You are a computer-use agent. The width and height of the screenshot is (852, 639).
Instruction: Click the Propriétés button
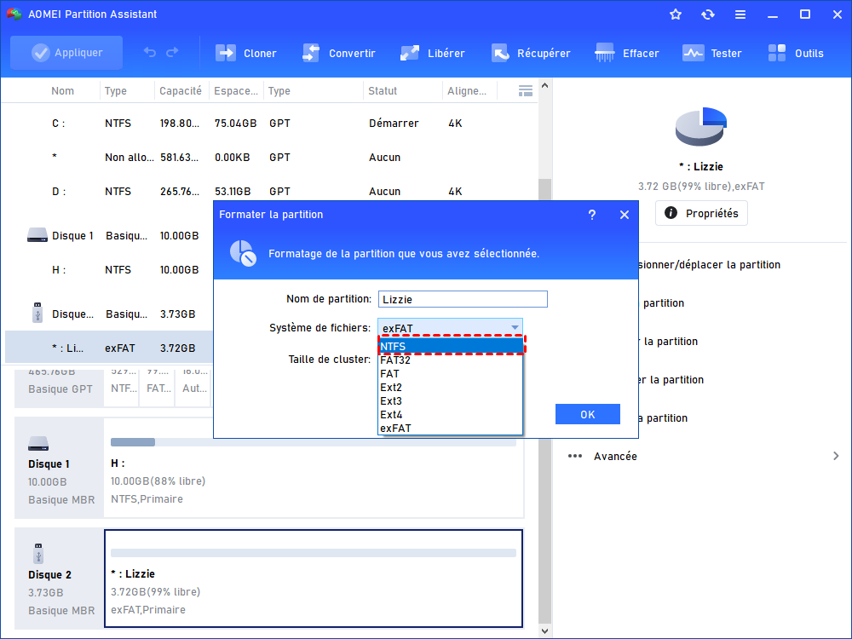[x=701, y=213]
